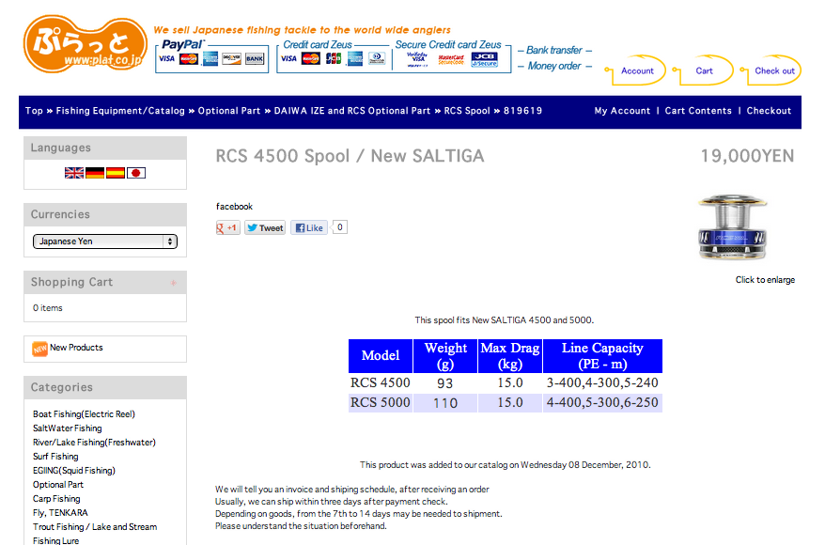Screen dimensions: 825x545
Task: Click the Secure Credit card Zeus banner
Action: point(451,55)
